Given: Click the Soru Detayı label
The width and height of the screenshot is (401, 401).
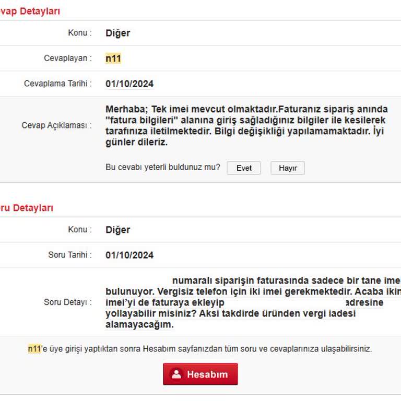Looking at the screenshot, I should [67, 302].
